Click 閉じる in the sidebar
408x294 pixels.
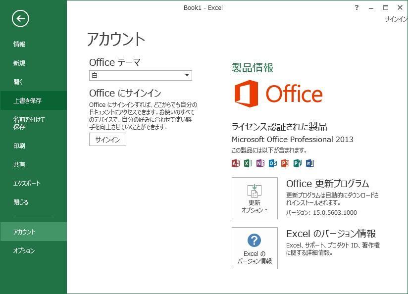[x=34, y=202]
